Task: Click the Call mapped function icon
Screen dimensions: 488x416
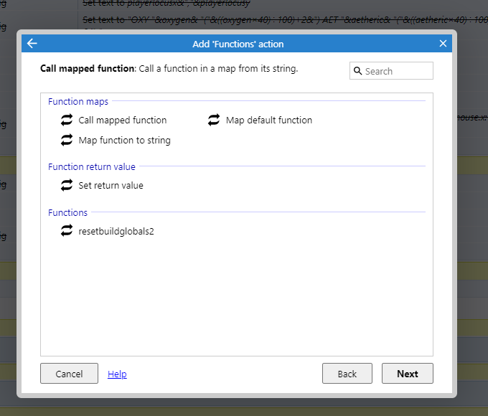Action: [67, 120]
